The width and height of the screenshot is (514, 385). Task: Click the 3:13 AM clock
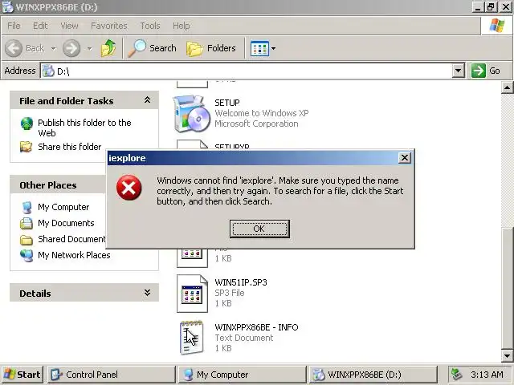coord(487,375)
